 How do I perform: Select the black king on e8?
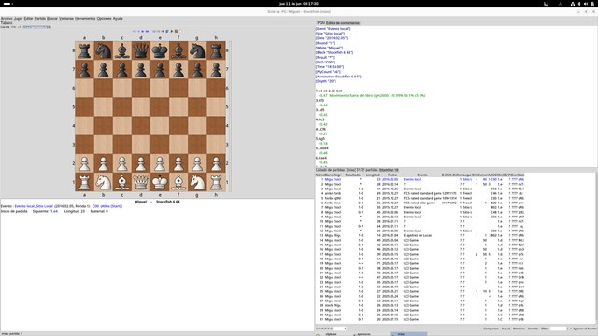160,50
